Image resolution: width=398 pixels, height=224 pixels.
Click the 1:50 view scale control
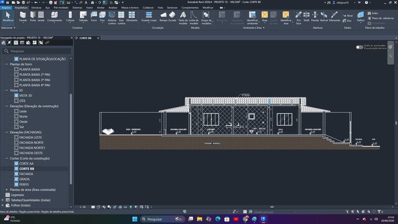point(83,207)
